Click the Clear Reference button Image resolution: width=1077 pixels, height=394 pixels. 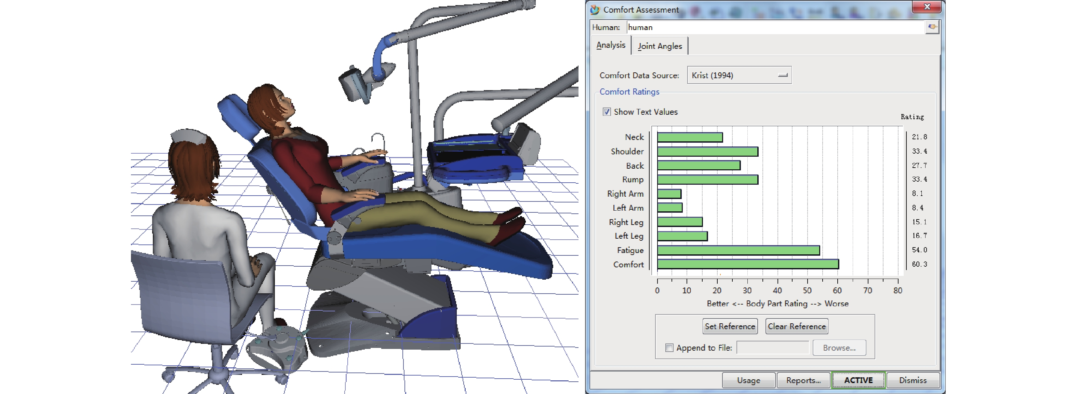796,326
